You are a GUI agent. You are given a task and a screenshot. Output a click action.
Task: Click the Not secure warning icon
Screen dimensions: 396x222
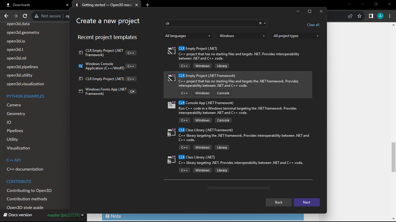tap(37, 16)
